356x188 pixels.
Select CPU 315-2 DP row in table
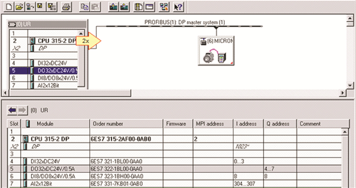175,139
